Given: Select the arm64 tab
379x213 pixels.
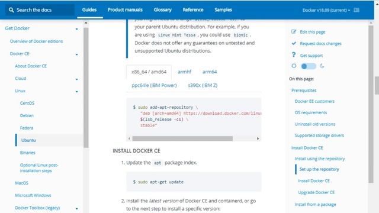Looking at the screenshot, I should (210, 72).
